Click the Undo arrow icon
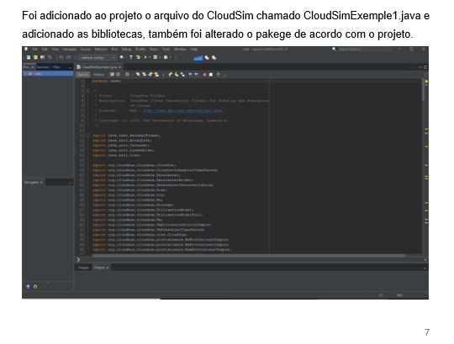This screenshot has height=344, width=454. coord(61,58)
